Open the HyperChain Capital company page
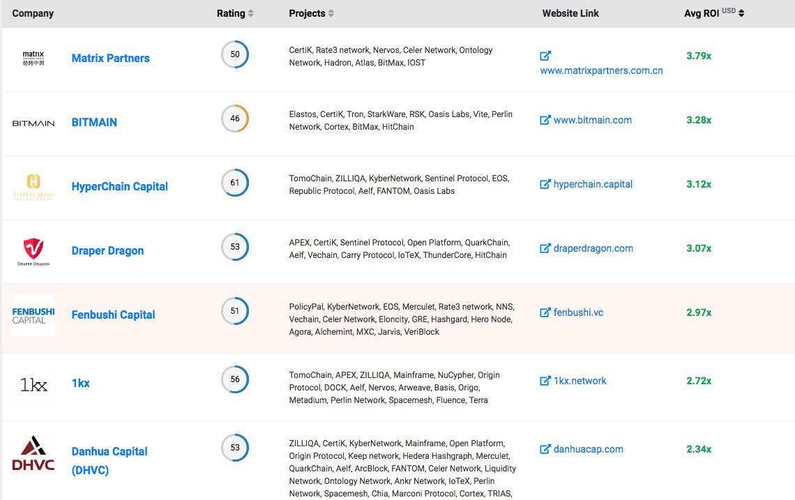Screen dimensions: 795x500 120,187
